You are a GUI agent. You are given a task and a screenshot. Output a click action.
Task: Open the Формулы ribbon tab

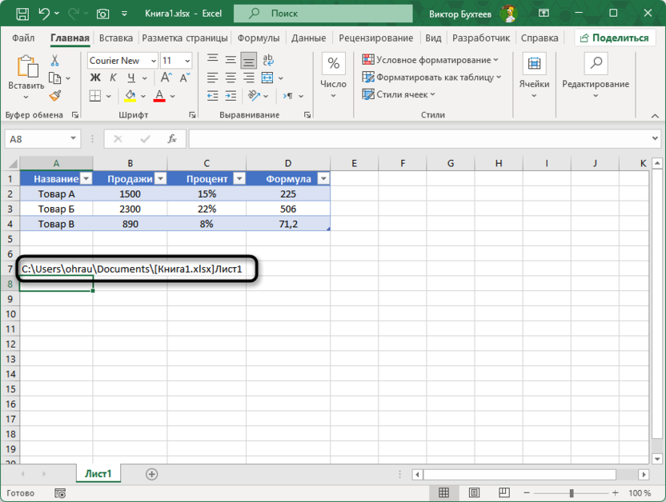point(258,38)
